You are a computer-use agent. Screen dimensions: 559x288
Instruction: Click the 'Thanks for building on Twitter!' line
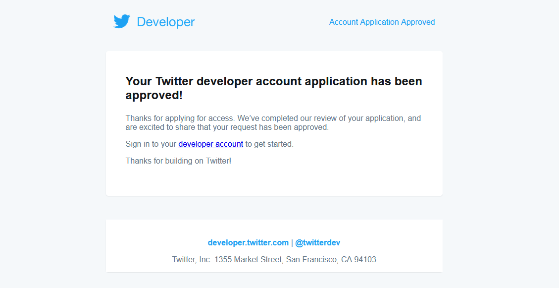coord(178,161)
